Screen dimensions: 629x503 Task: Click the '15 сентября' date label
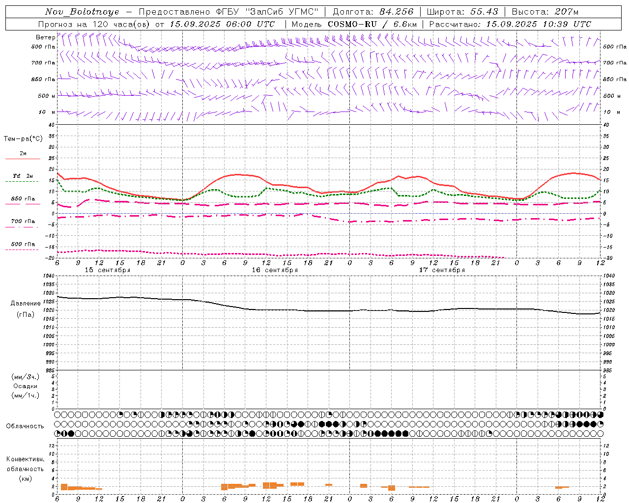[108, 270]
